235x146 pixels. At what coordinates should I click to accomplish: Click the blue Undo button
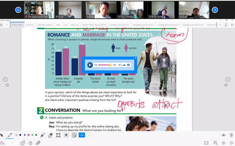click(x=82, y=135)
